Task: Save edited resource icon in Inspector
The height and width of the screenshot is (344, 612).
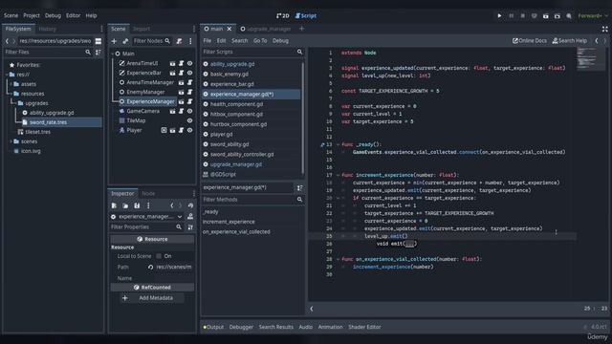Action: pos(137,205)
